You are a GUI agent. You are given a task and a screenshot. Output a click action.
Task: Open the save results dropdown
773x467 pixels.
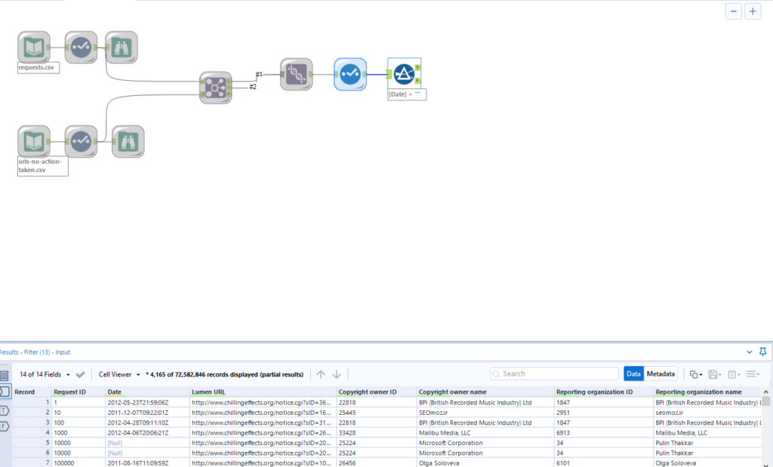[x=714, y=374]
